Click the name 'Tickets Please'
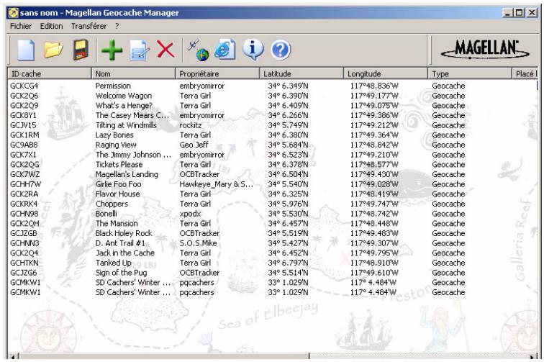 [119, 164]
